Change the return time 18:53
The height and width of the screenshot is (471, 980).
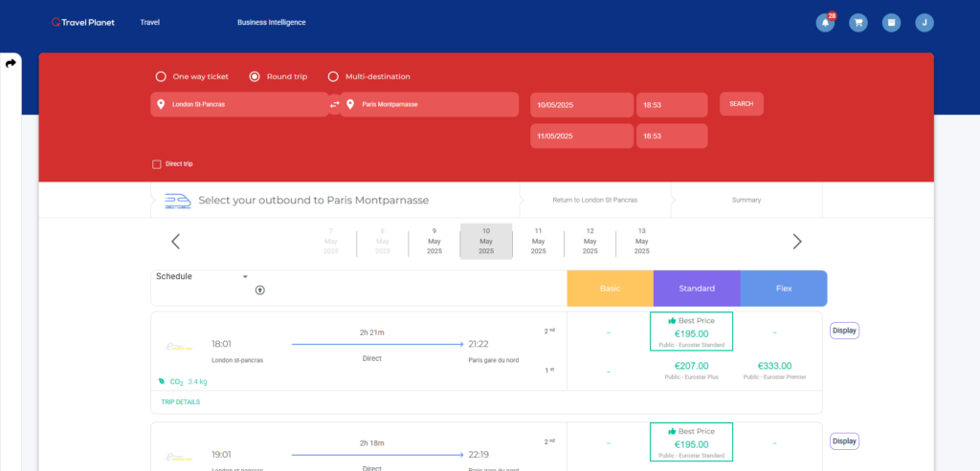click(672, 136)
